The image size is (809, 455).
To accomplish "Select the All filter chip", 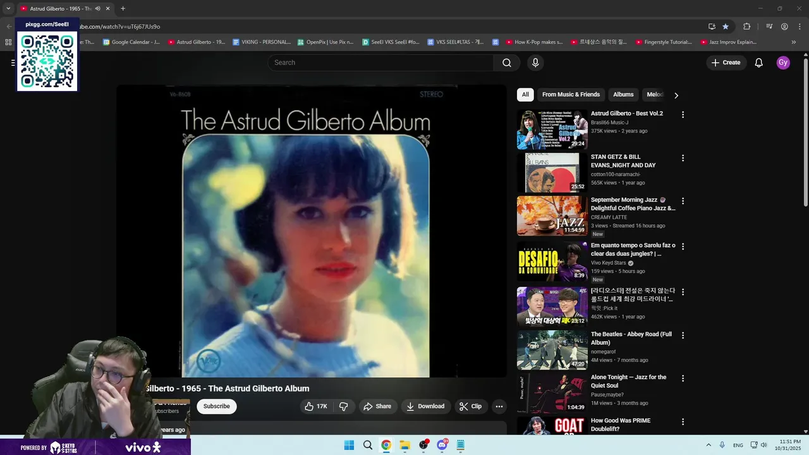I will point(525,95).
